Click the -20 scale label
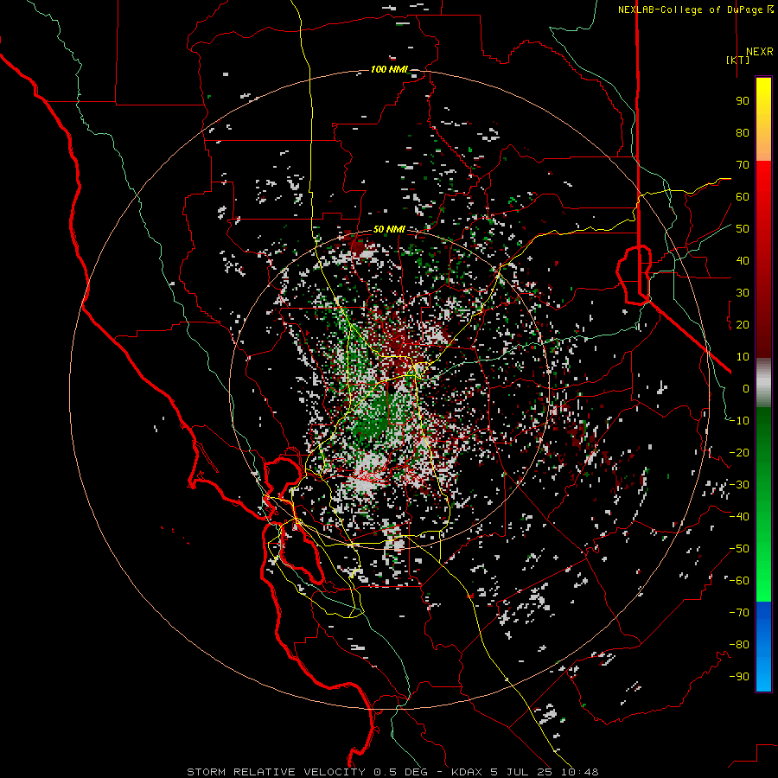 coord(739,452)
